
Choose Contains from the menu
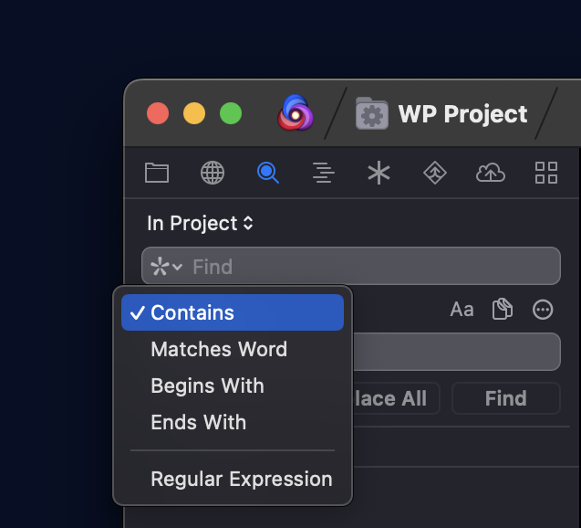point(233,312)
